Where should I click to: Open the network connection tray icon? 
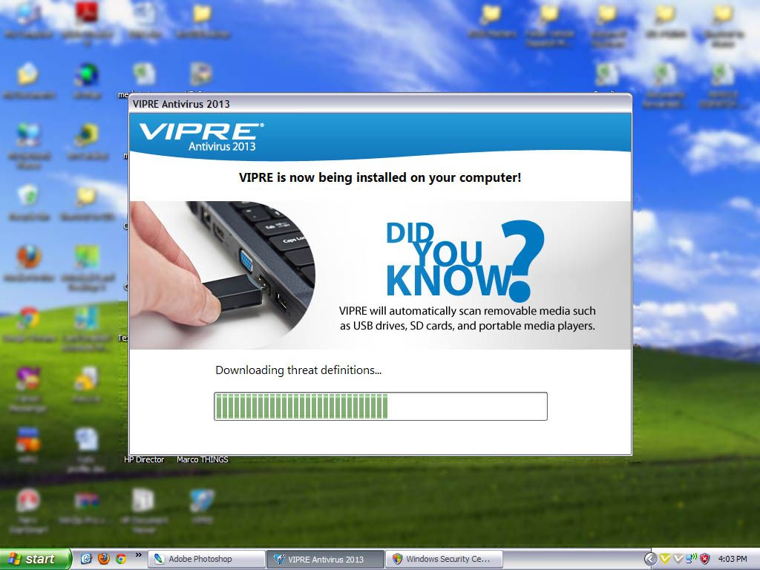click(x=691, y=559)
